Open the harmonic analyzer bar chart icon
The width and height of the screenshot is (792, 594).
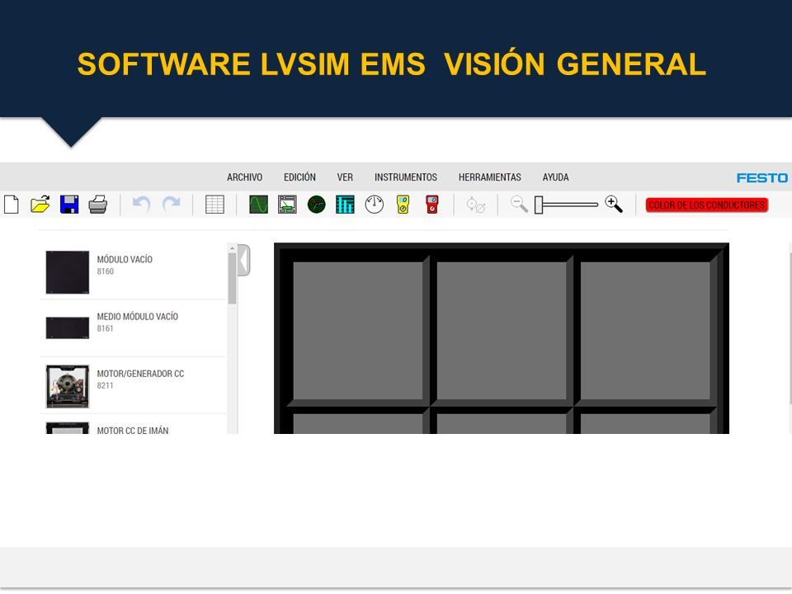[x=345, y=205]
